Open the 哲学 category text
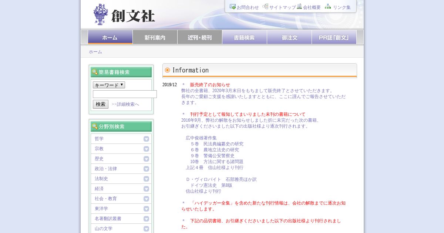Image resolution: width=444 pixels, height=233 pixels. pyautogui.click(x=99, y=139)
